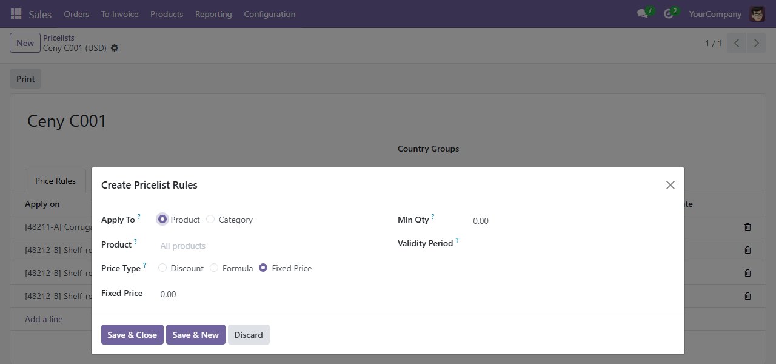Click the Print button
Screen dimensions: 776x364
pos(25,79)
